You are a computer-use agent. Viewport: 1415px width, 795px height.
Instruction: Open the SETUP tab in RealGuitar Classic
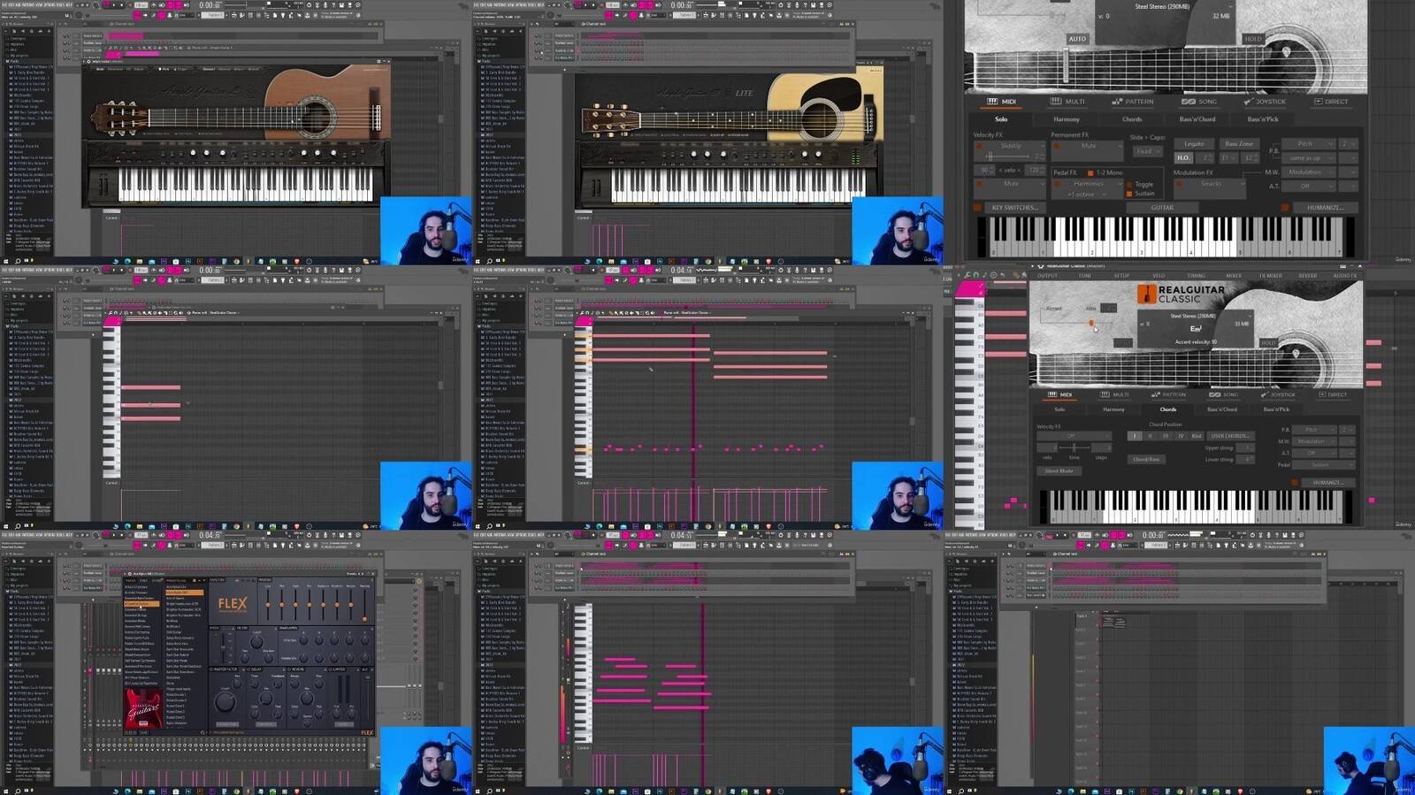pyautogui.click(x=1121, y=276)
